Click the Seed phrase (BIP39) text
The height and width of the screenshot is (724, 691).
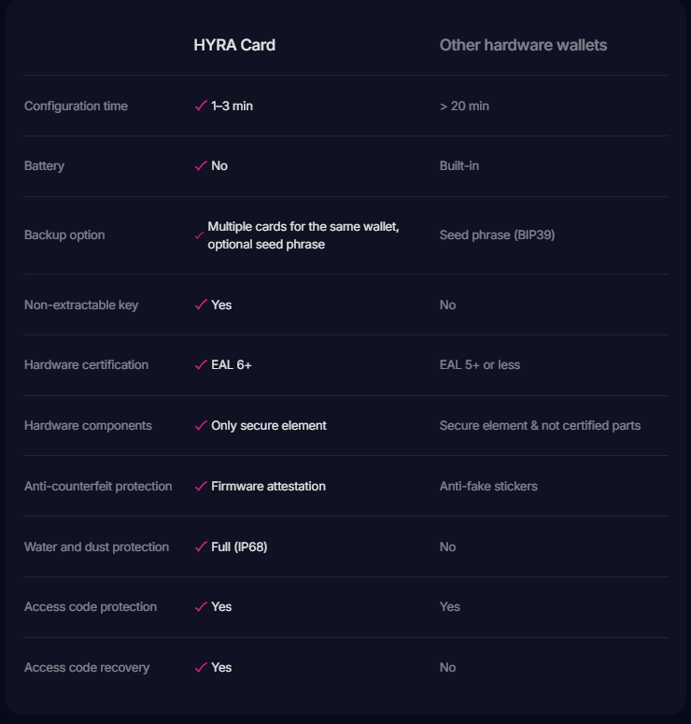pos(497,235)
